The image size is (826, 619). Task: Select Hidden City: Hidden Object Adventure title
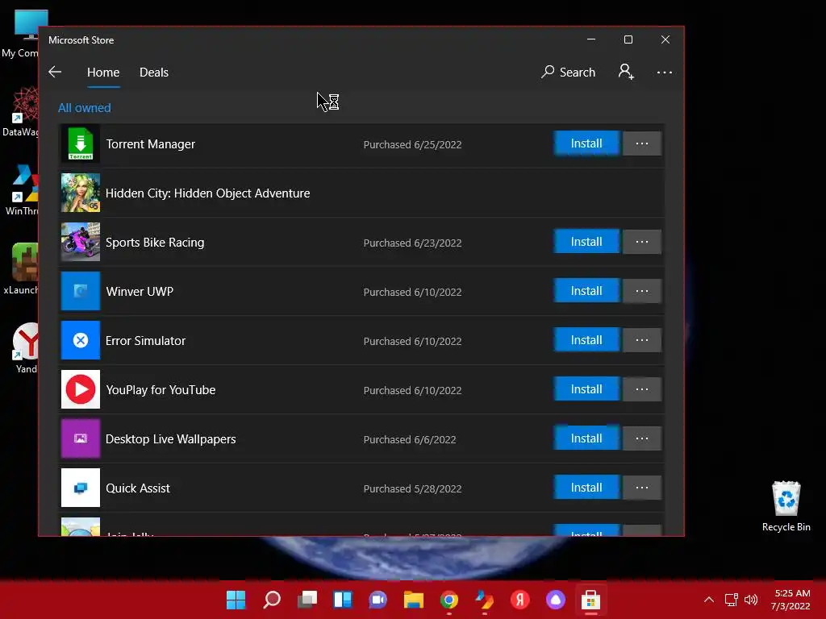tap(207, 193)
